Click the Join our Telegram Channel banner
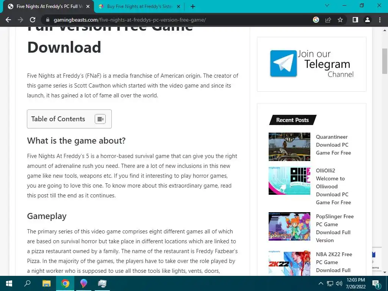 pos(311,64)
